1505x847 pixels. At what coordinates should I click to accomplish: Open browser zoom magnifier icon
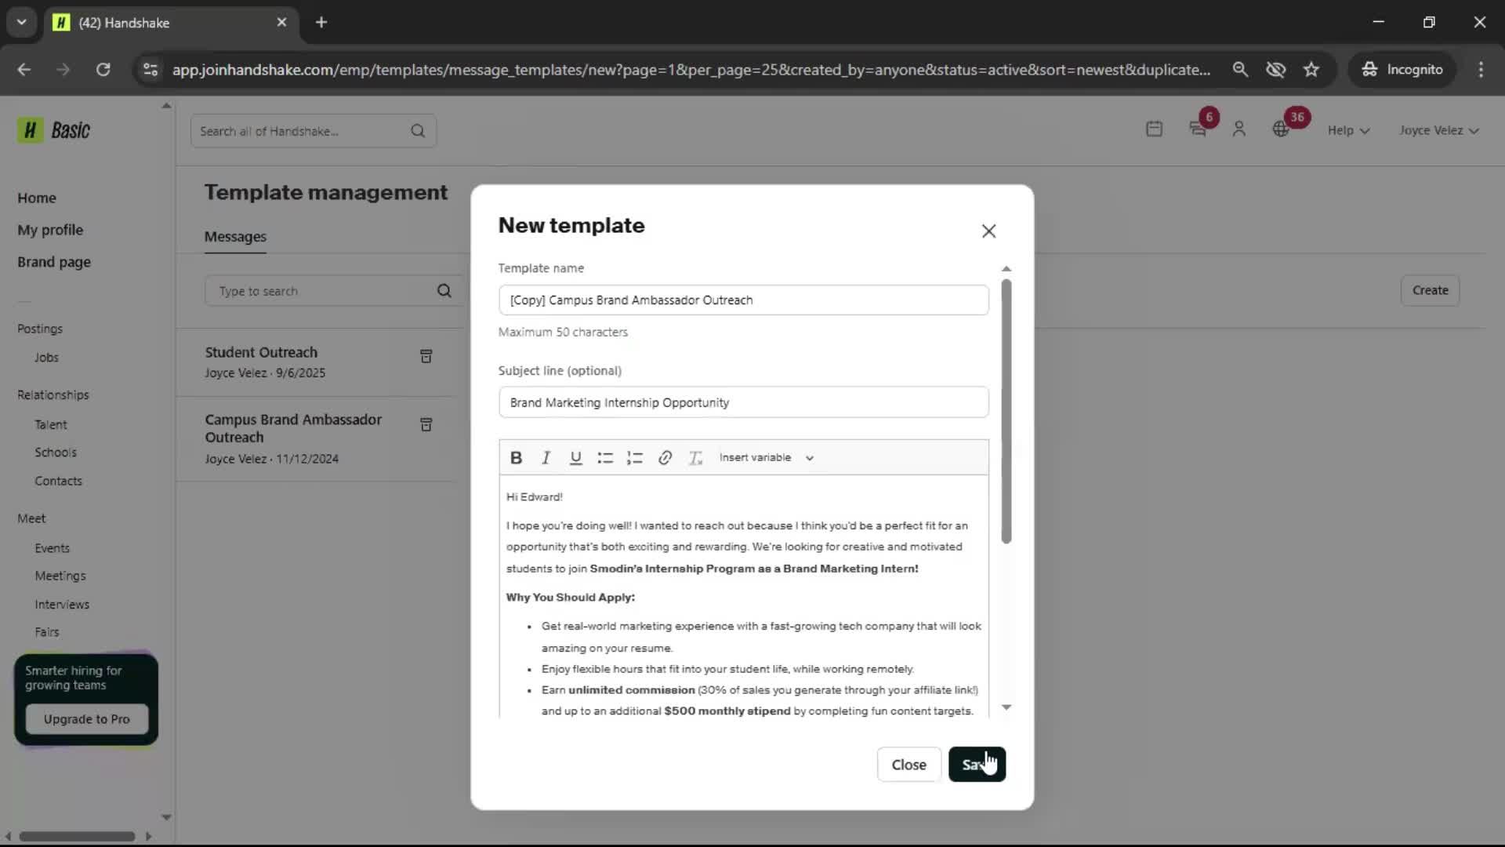click(1240, 70)
